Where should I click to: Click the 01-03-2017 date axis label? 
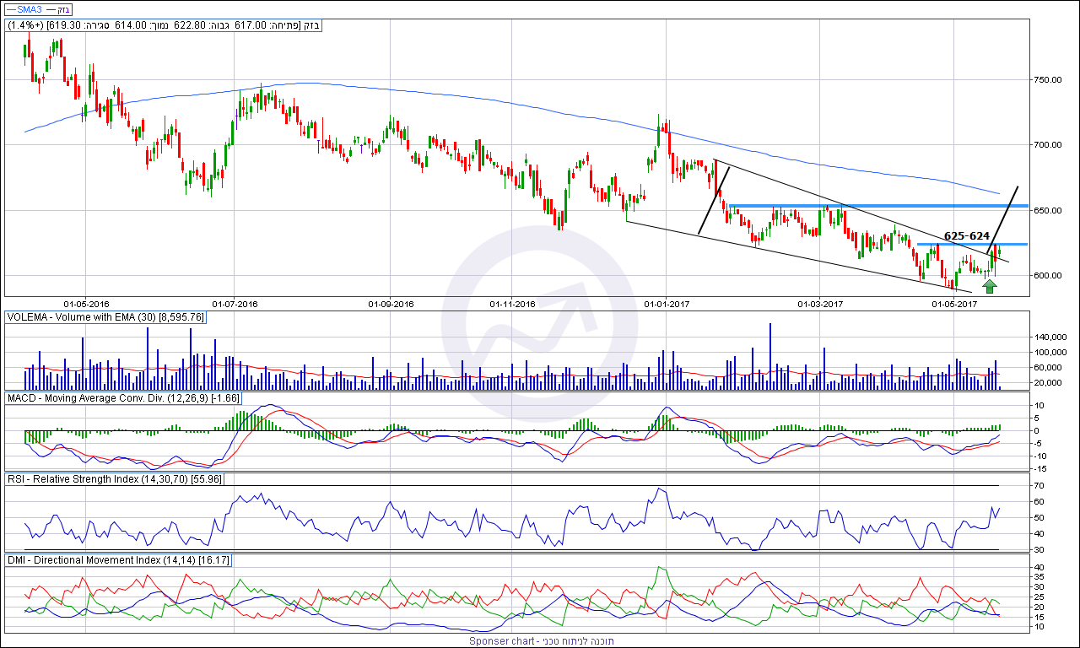pos(820,303)
